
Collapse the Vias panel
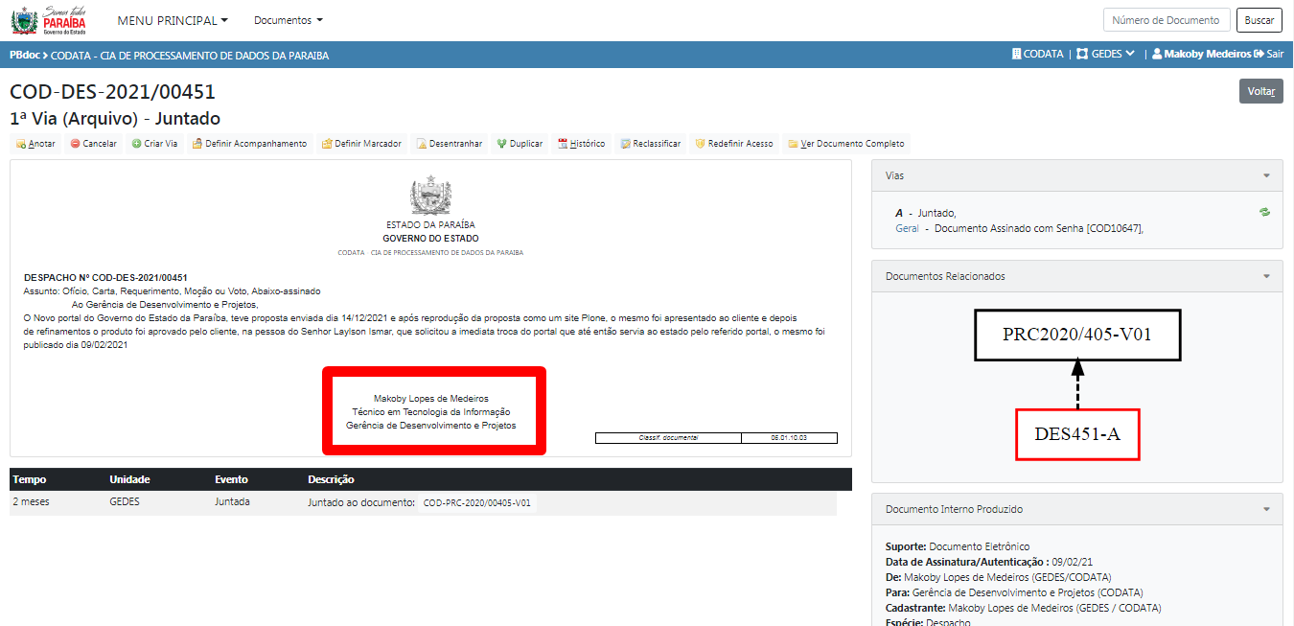click(1266, 176)
